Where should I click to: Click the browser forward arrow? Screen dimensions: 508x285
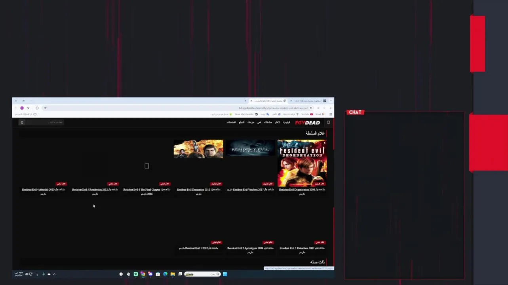coord(324,108)
